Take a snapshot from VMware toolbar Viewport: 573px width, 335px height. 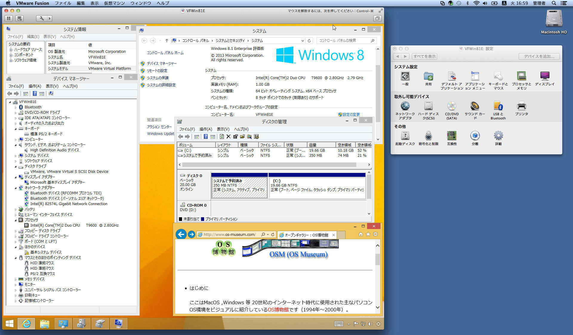(x=19, y=19)
